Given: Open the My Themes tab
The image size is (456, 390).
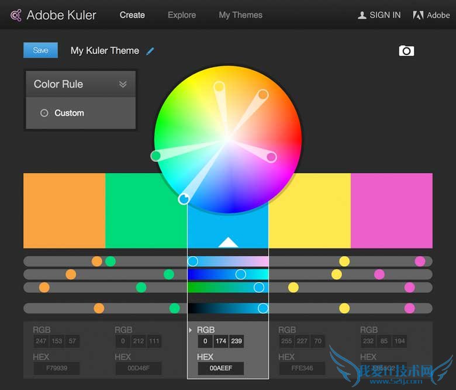Looking at the screenshot, I should (240, 15).
